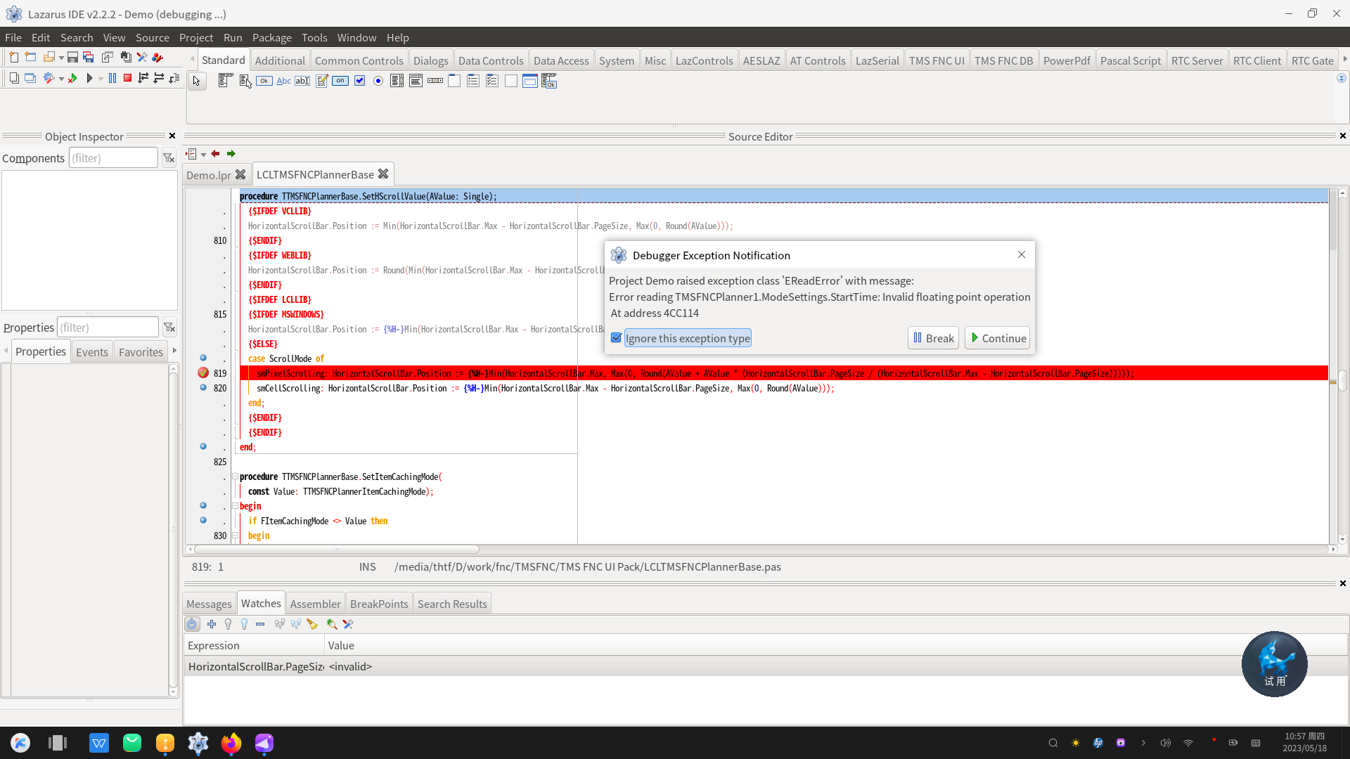Toggle the breakpoint on line 819
The width and height of the screenshot is (1350, 759).
[x=203, y=372]
